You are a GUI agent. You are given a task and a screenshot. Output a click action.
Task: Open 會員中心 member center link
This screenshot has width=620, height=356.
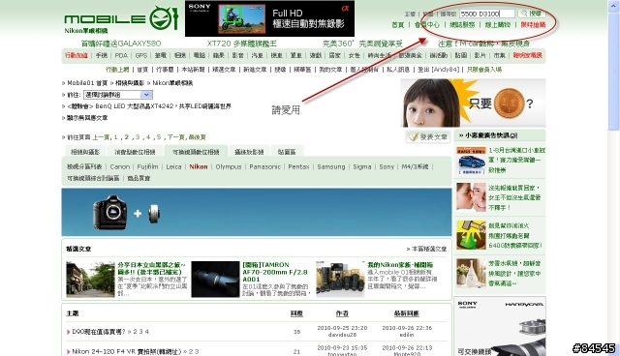tap(426, 25)
